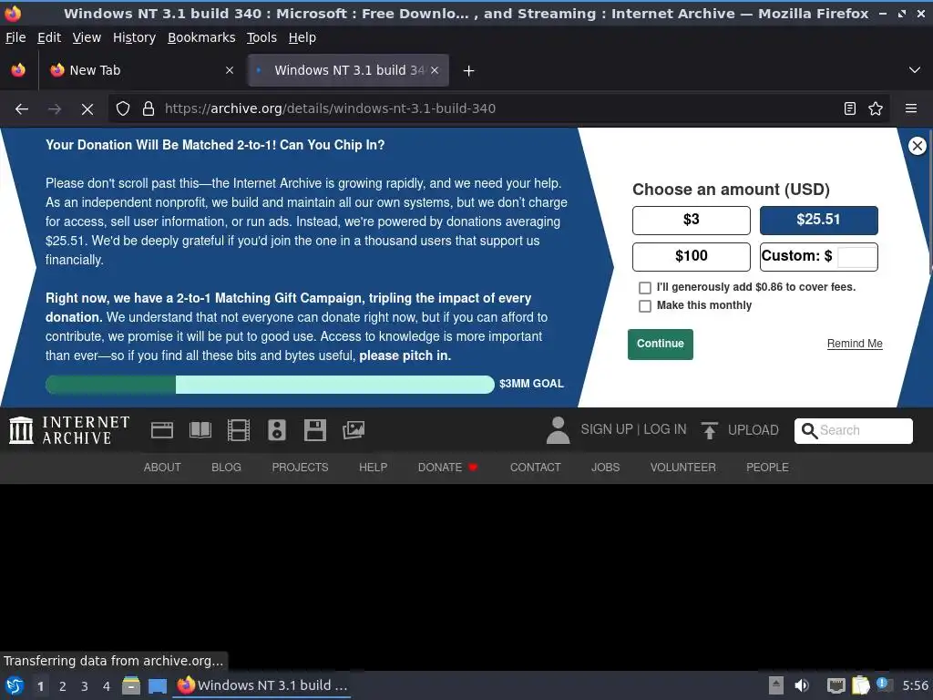Open Internet Archive images icon

pyautogui.click(x=354, y=430)
